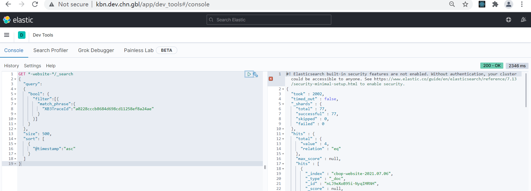The image size is (531, 191).
Task: Send the request with the play icon
Action: tap(249, 74)
